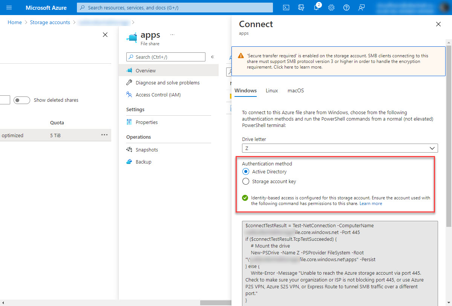The height and width of the screenshot is (306, 452).
Task: Go to Storage accounts breadcrumb
Action: 50,23
